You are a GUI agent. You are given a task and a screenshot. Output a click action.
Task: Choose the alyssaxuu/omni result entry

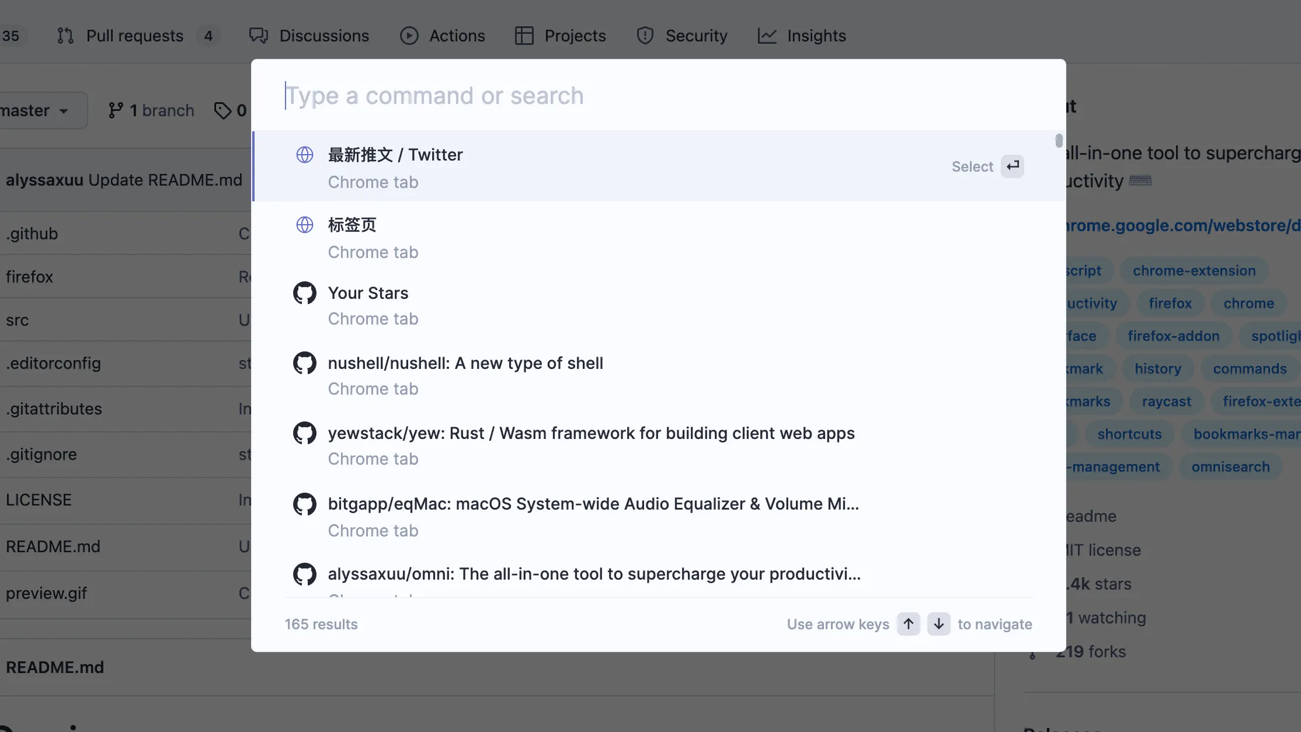coord(594,574)
